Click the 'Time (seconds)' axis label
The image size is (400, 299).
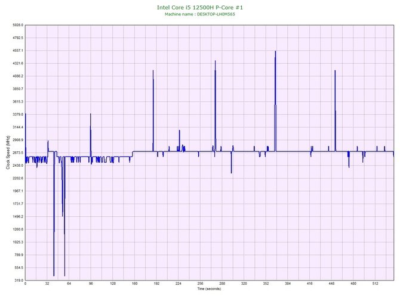209,288
